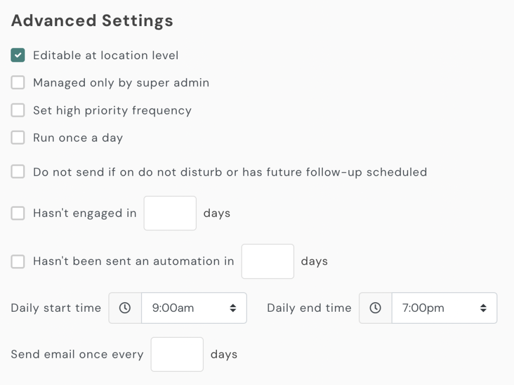Screen dimensions: 514x385
Task: Open the daily start time 9:00am dropdown
Action: coord(194,308)
